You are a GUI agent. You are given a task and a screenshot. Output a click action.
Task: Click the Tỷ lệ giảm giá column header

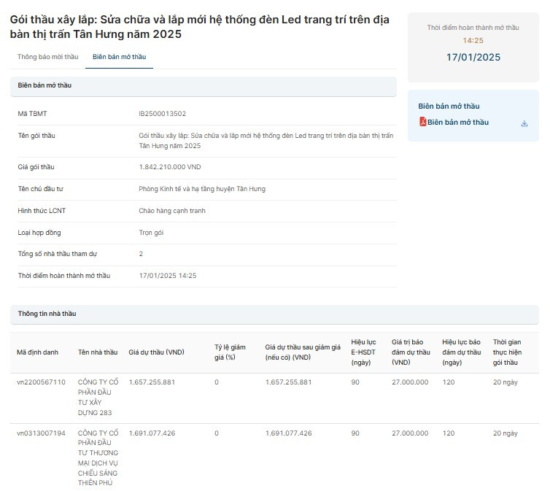click(x=230, y=352)
